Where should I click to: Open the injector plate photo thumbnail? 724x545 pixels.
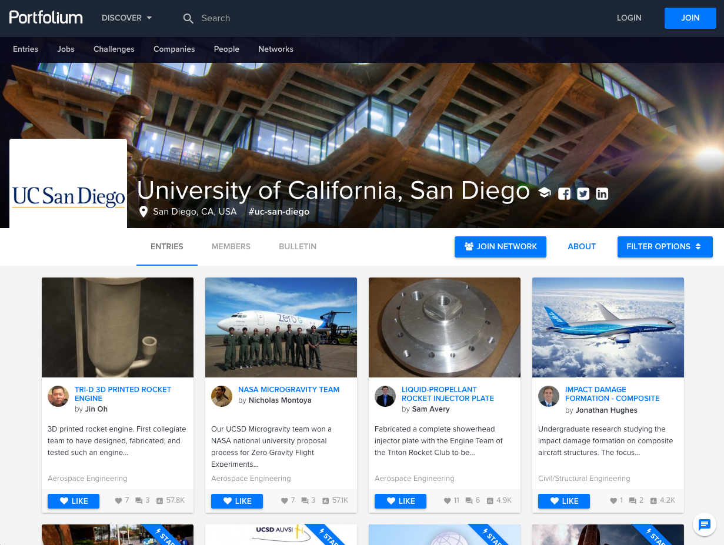pos(445,327)
